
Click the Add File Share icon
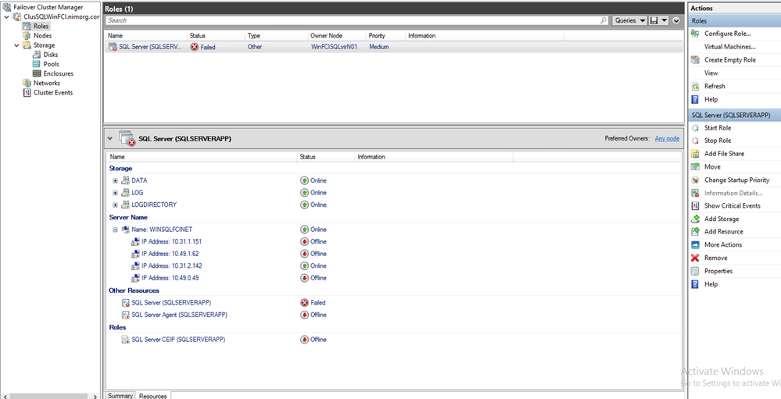(695, 154)
